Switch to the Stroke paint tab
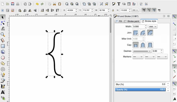 [132, 21]
